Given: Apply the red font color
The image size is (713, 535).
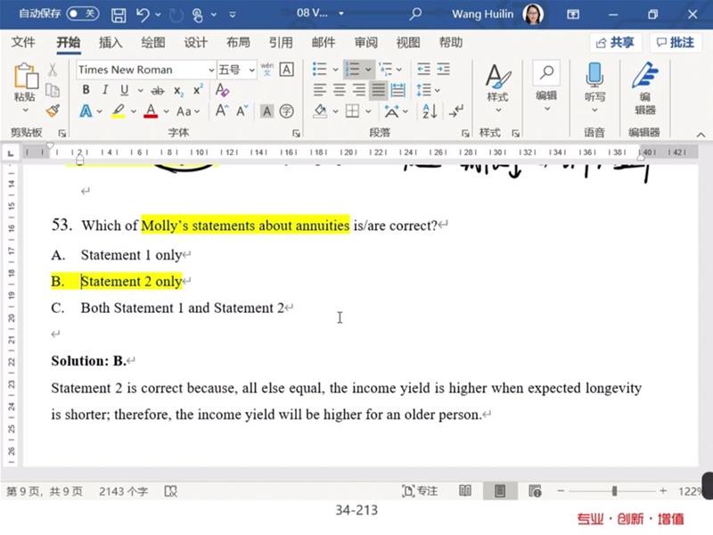Looking at the screenshot, I should [x=151, y=111].
